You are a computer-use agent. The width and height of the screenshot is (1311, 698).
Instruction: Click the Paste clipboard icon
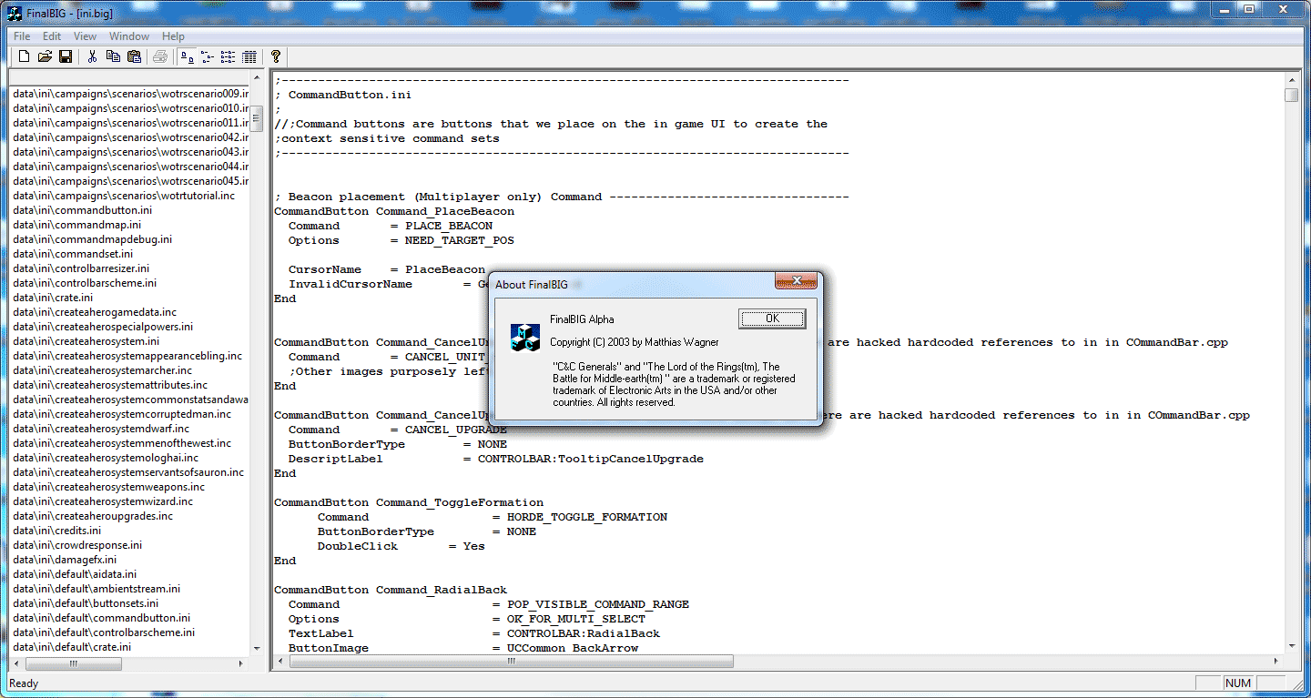point(134,56)
